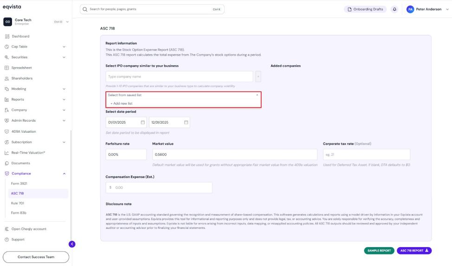The width and height of the screenshot is (452, 266).
Task: Click the Admin Records shield icon
Action: [6, 121]
